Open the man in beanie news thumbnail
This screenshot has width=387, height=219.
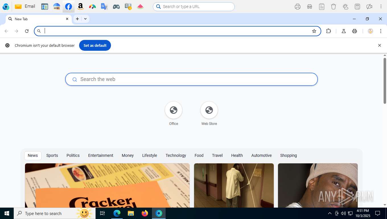click(318, 185)
